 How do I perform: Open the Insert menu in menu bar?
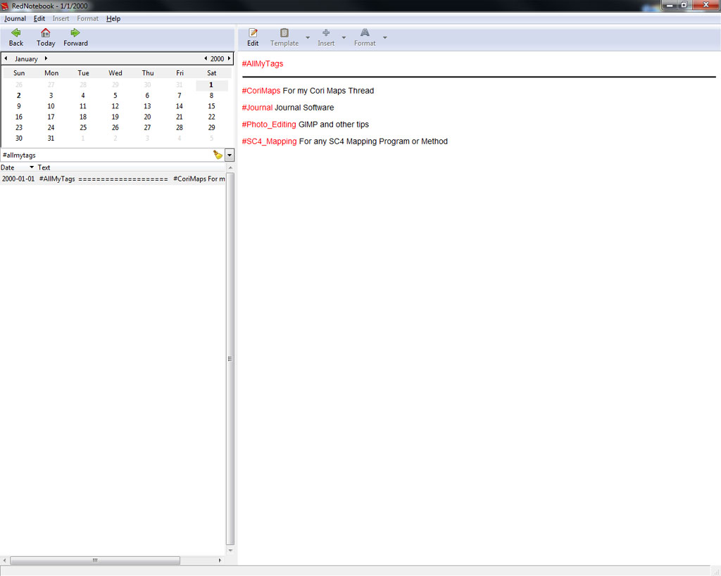[61, 18]
